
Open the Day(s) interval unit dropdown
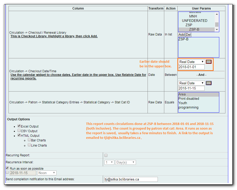coord(125,162)
